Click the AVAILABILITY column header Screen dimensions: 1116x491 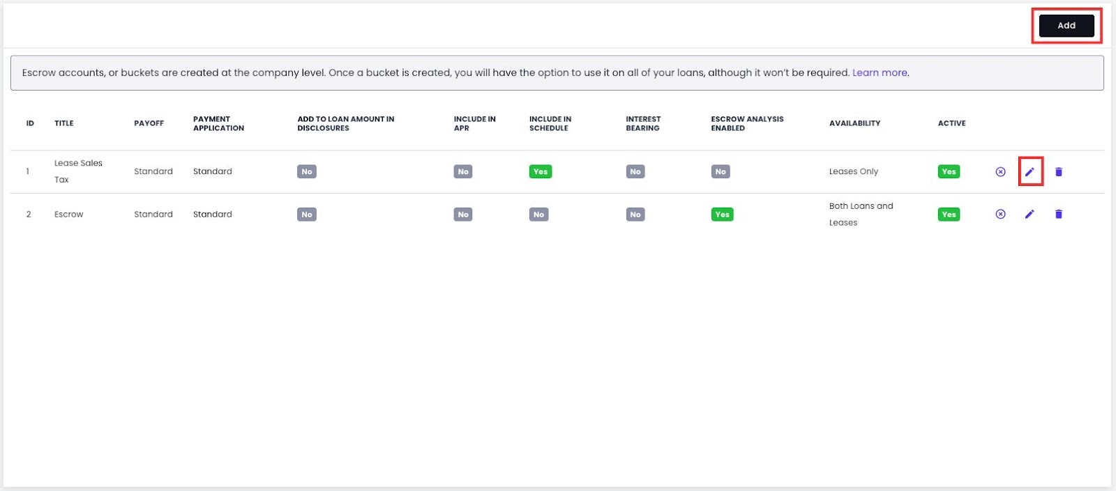point(854,123)
